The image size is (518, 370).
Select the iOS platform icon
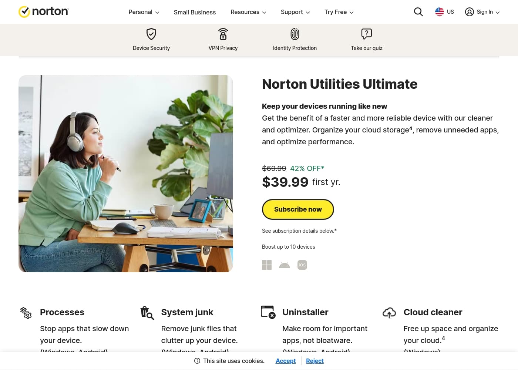pyautogui.click(x=302, y=265)
